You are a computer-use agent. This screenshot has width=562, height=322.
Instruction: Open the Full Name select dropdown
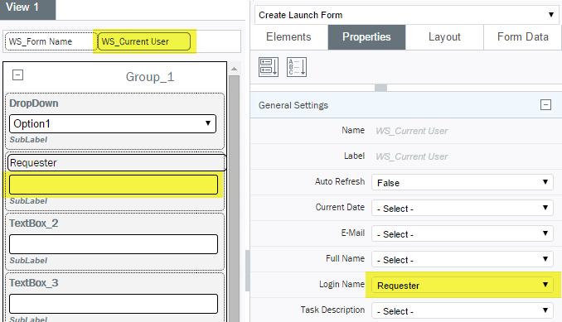click(462, 259)
